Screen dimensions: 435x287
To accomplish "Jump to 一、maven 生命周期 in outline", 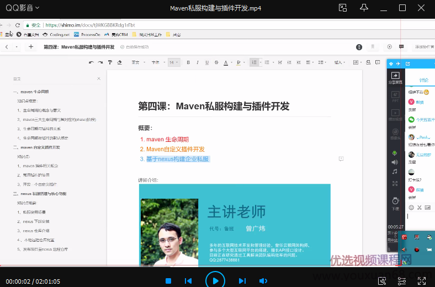I will click(x=31, y=92).
